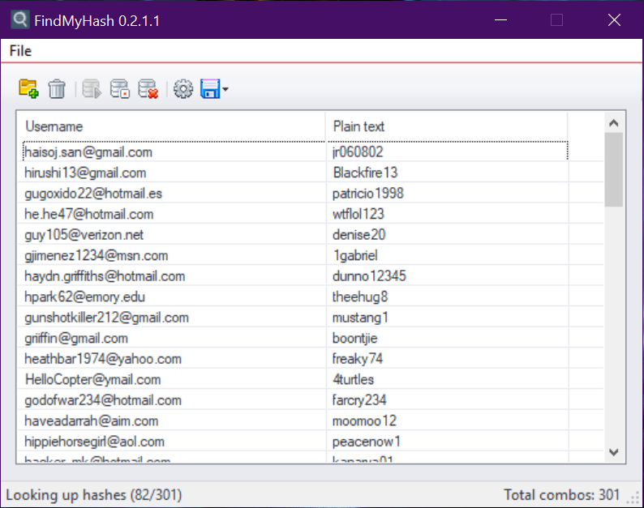The width and height of the screenshot is (644, 508).
Task: Expand the dropdown arrow beside the save icon
Action: 225,90
